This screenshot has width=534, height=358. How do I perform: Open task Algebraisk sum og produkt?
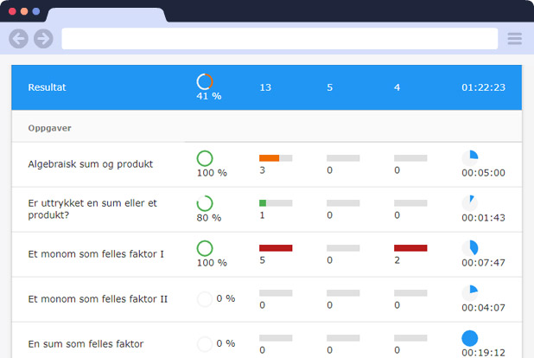[x=91, y=164]
